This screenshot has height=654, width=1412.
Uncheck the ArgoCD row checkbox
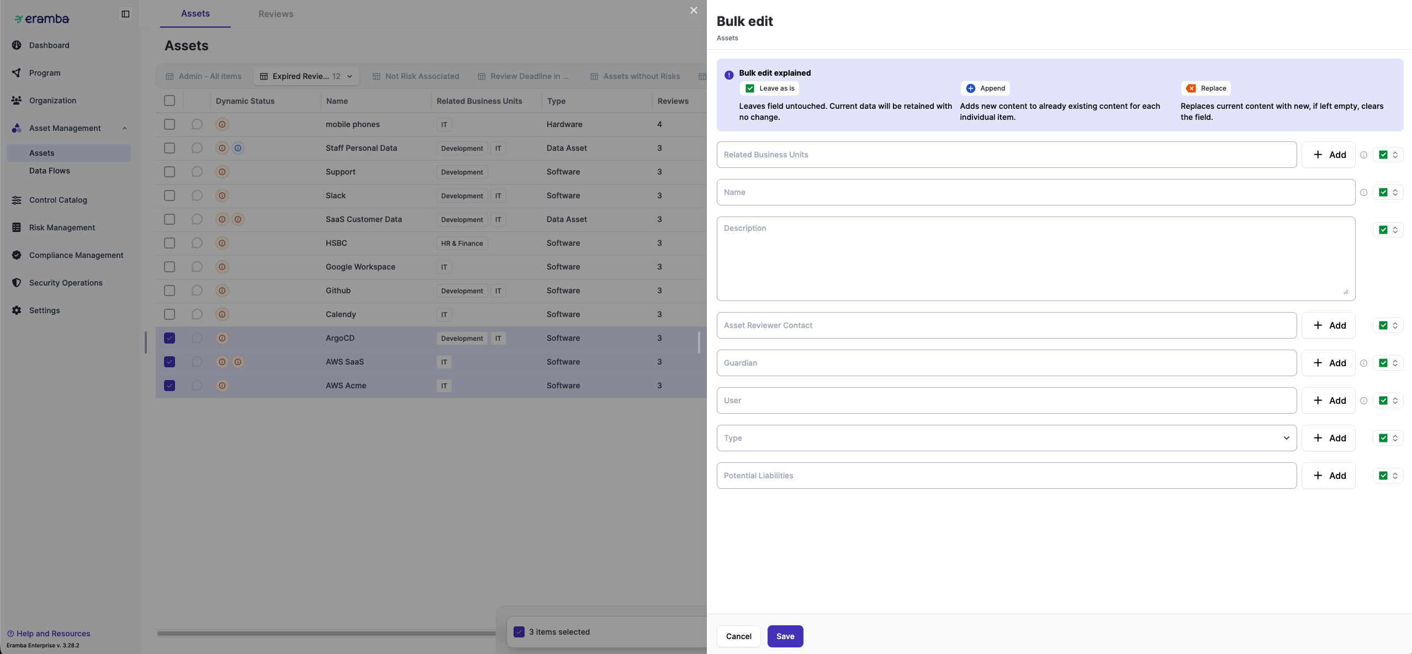(170, 338)
